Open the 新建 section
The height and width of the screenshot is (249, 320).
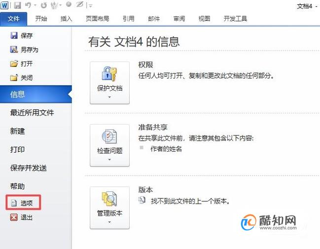[x=17, y=131]
